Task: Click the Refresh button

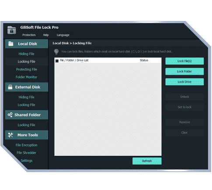Action: pos(147,161)
